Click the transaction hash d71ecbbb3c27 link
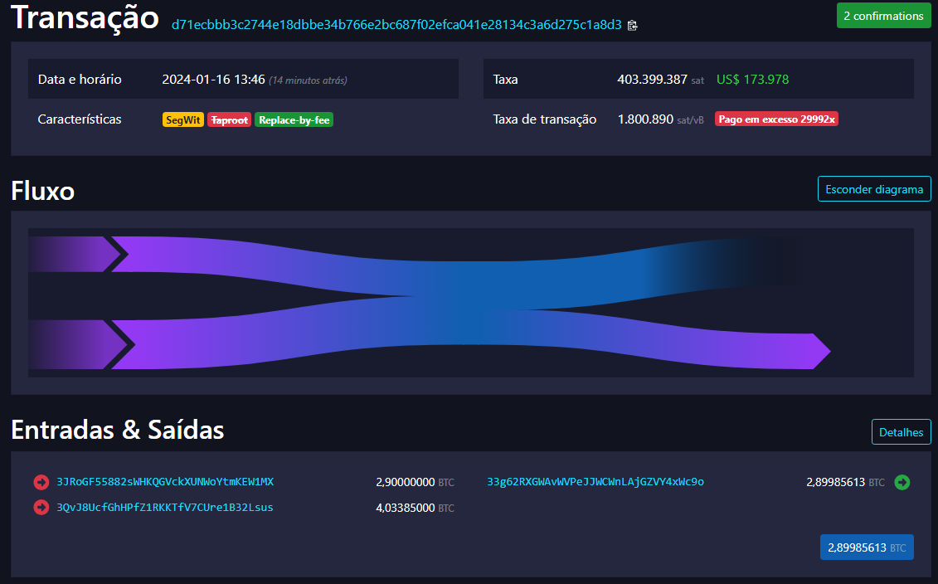This screenshot has height=584, width=938. point(396,25)
